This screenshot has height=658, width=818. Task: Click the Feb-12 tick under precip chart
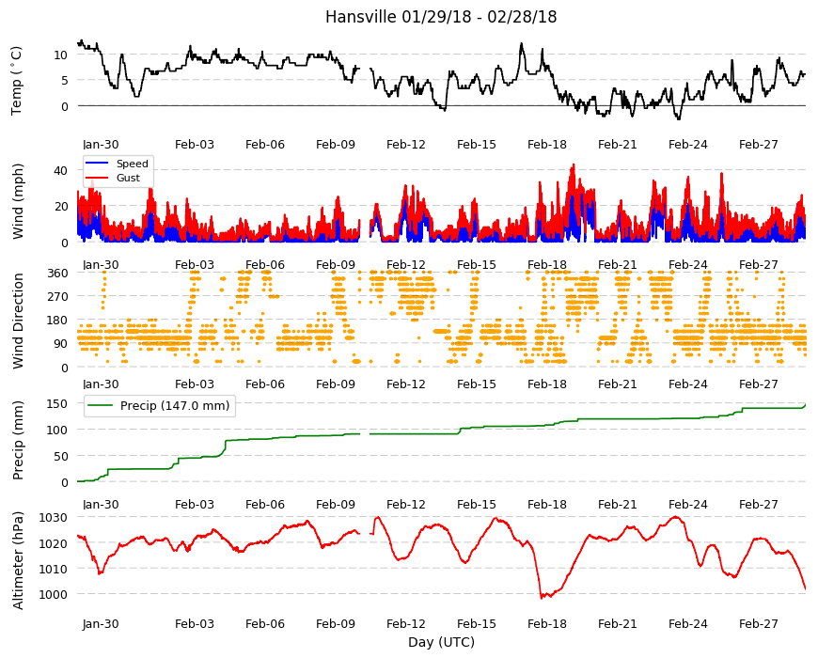(406, 505)
